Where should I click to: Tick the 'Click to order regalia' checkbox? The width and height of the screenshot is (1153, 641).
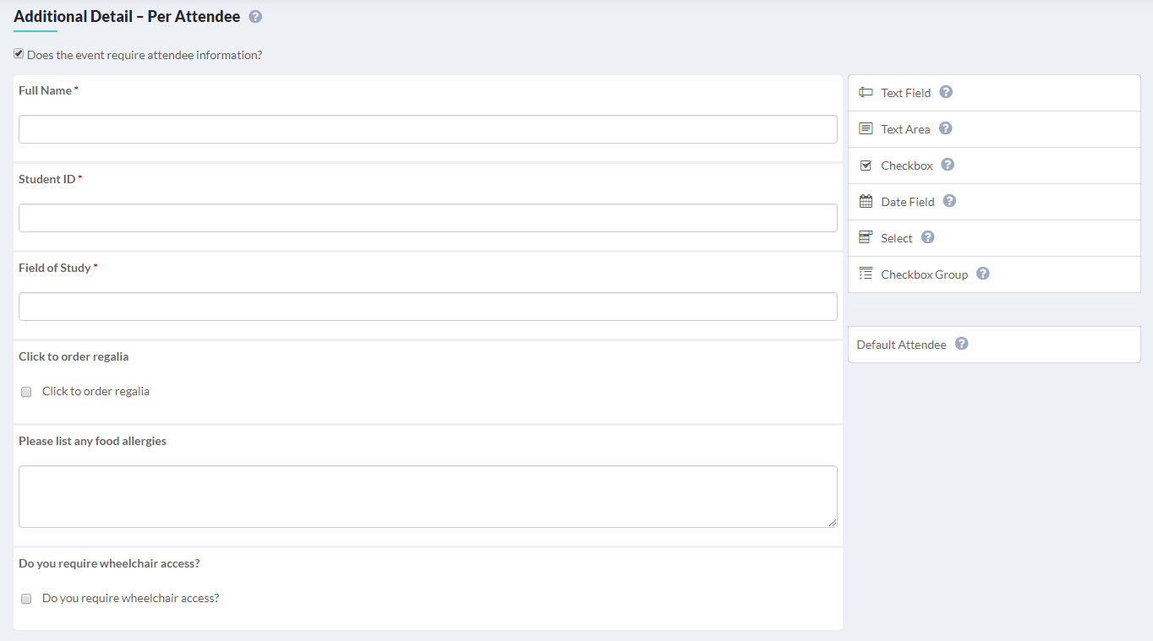coord(26,392)
